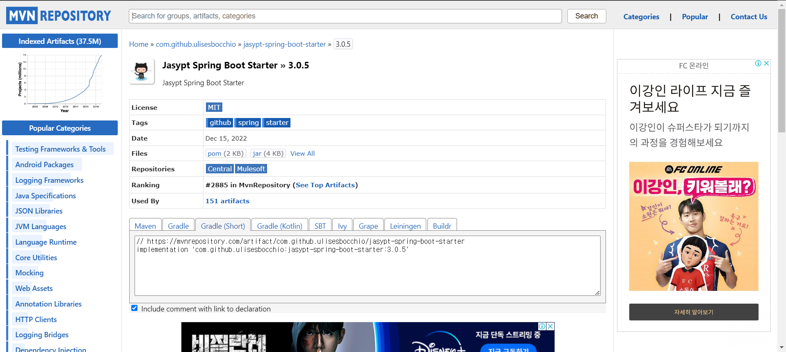This screenshot has height=352, width=786.
Task: Open Android Packages category
Action: tap(44, 165)
